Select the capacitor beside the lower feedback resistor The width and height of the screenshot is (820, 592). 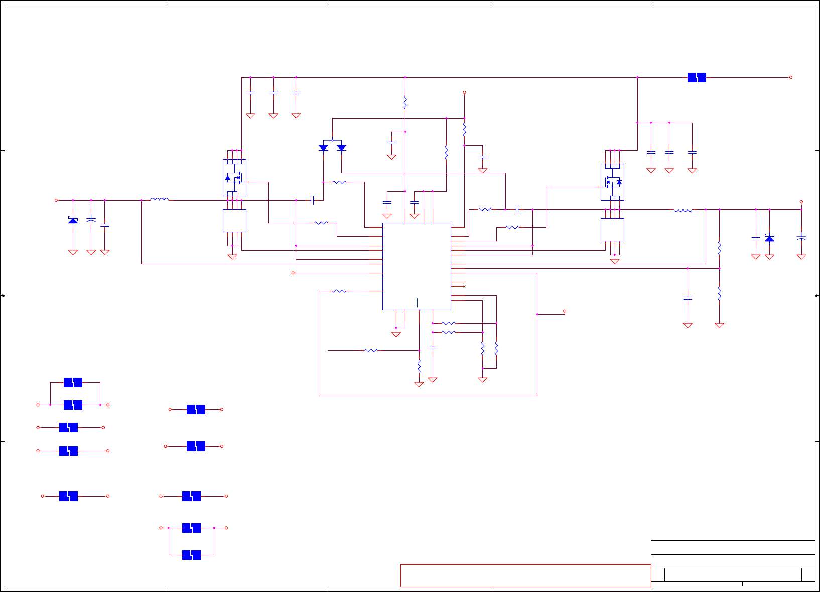(688, 298)
